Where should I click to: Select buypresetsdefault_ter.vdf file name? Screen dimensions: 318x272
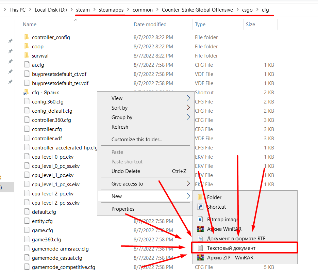tap(60, 83)
